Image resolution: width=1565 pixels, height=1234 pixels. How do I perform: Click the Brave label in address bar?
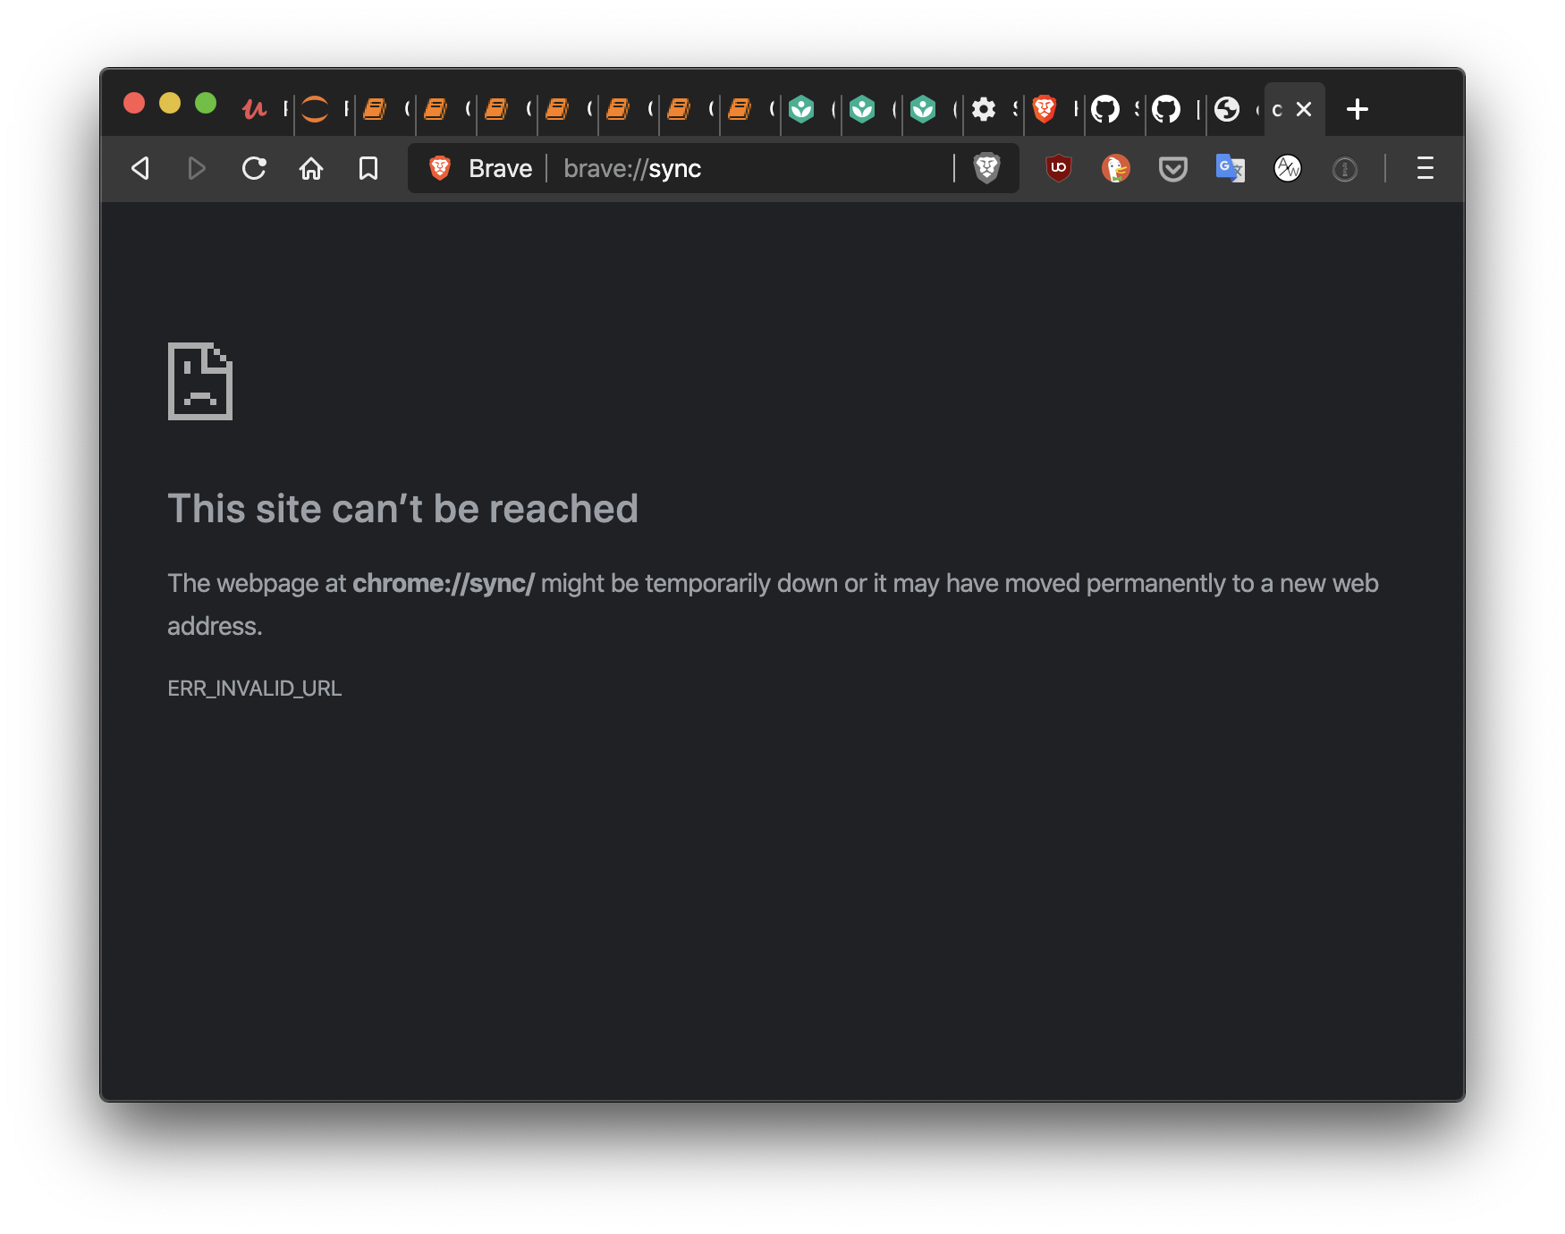500,168
